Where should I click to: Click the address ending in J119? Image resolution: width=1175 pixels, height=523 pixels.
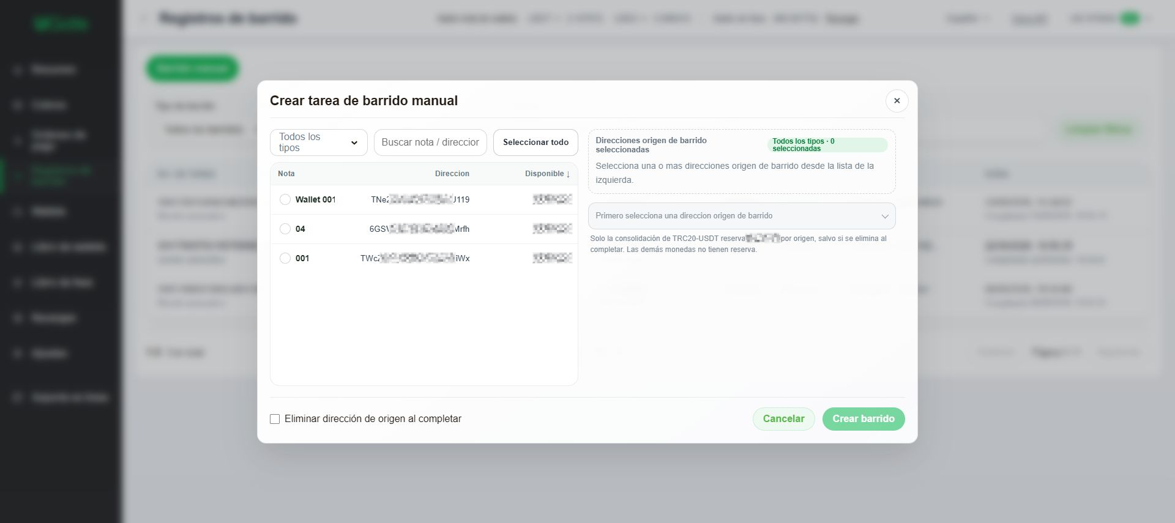click(x=420, y=199)
